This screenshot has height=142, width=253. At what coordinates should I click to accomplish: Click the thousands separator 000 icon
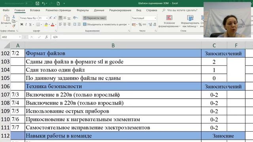click(144, 24)
